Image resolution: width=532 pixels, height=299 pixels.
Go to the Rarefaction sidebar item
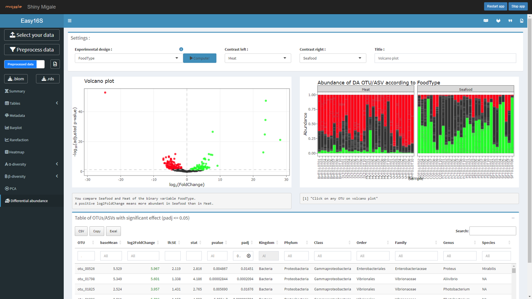click(x=19, y=140)
